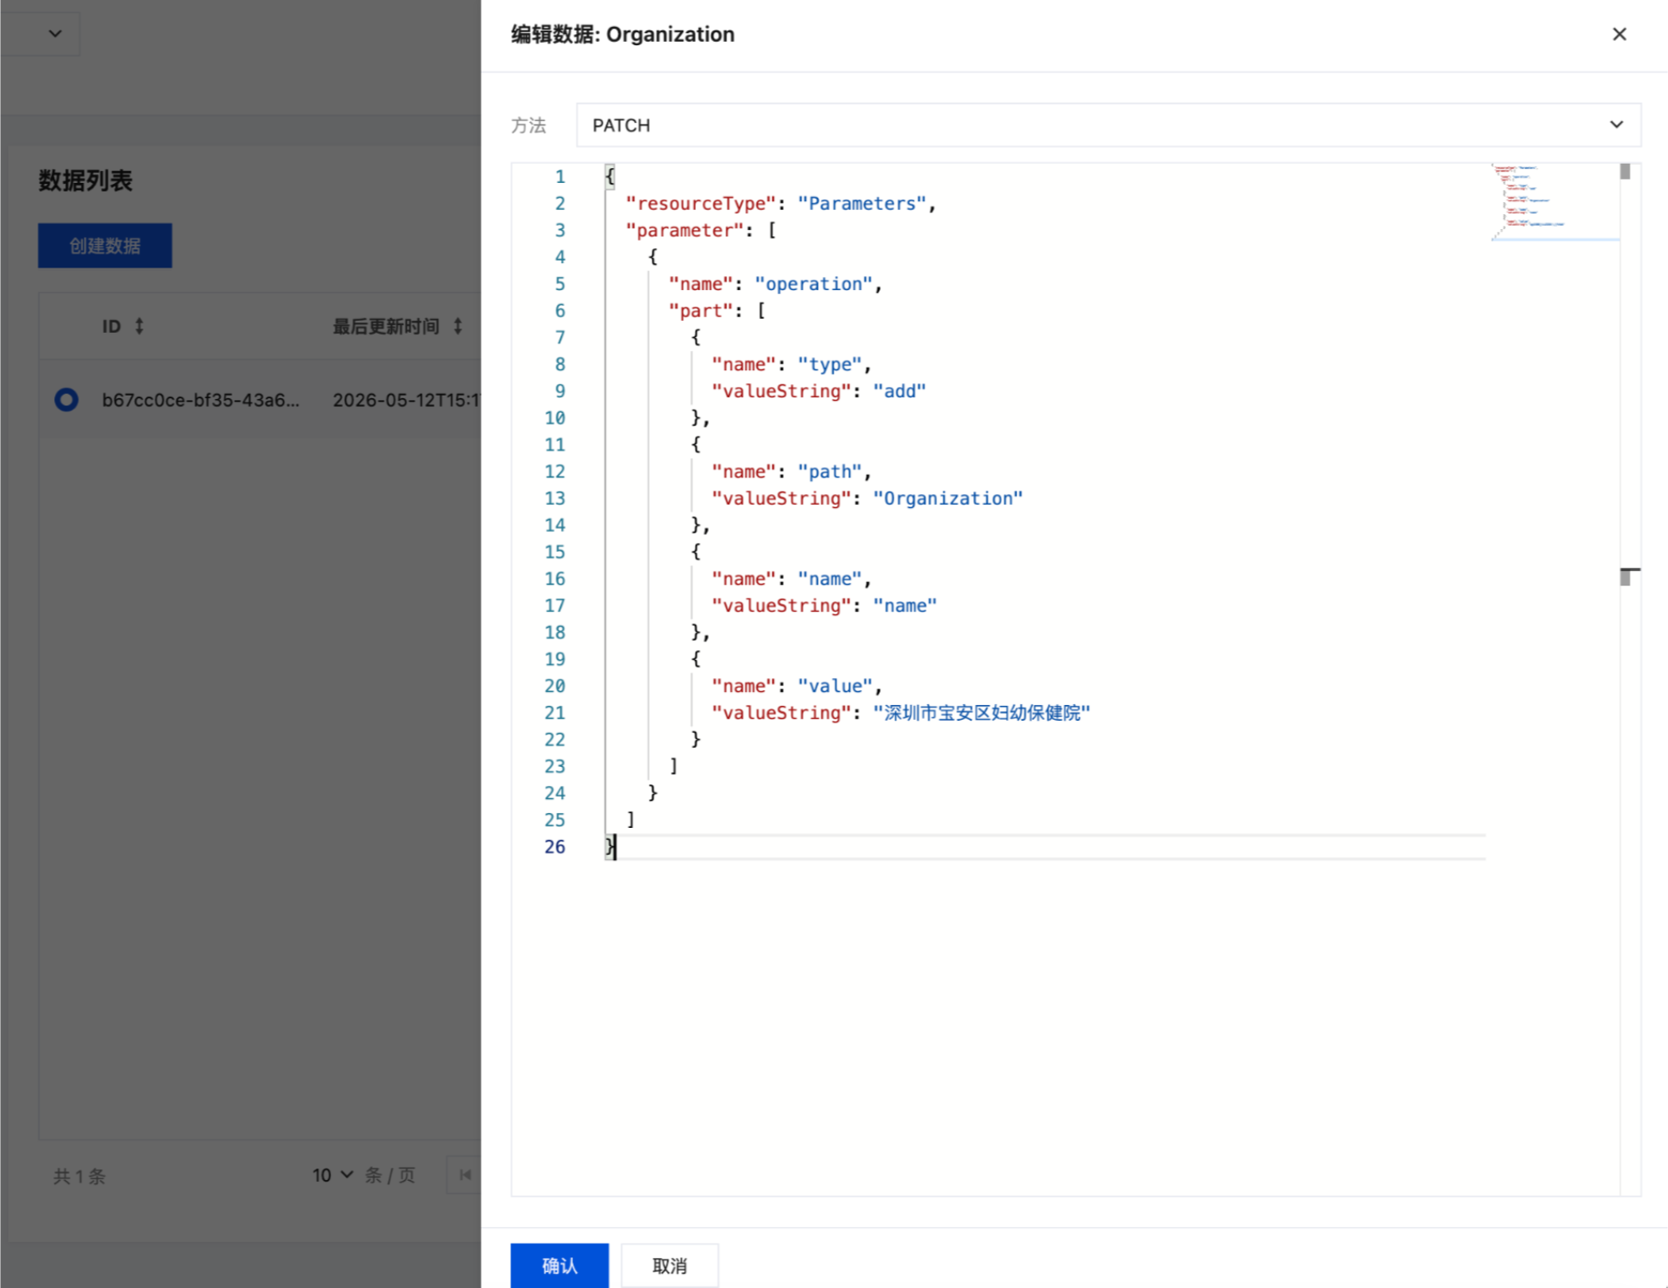This screenshot has width=1668, height=1288.
Task: Click the "resourceType" key on line 2
Action: click(x=700, y=203)
